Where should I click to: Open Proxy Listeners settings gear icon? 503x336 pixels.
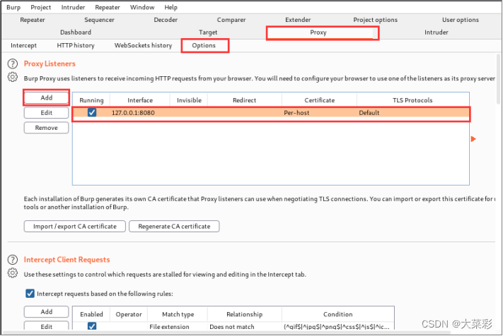tap(13, 77)
